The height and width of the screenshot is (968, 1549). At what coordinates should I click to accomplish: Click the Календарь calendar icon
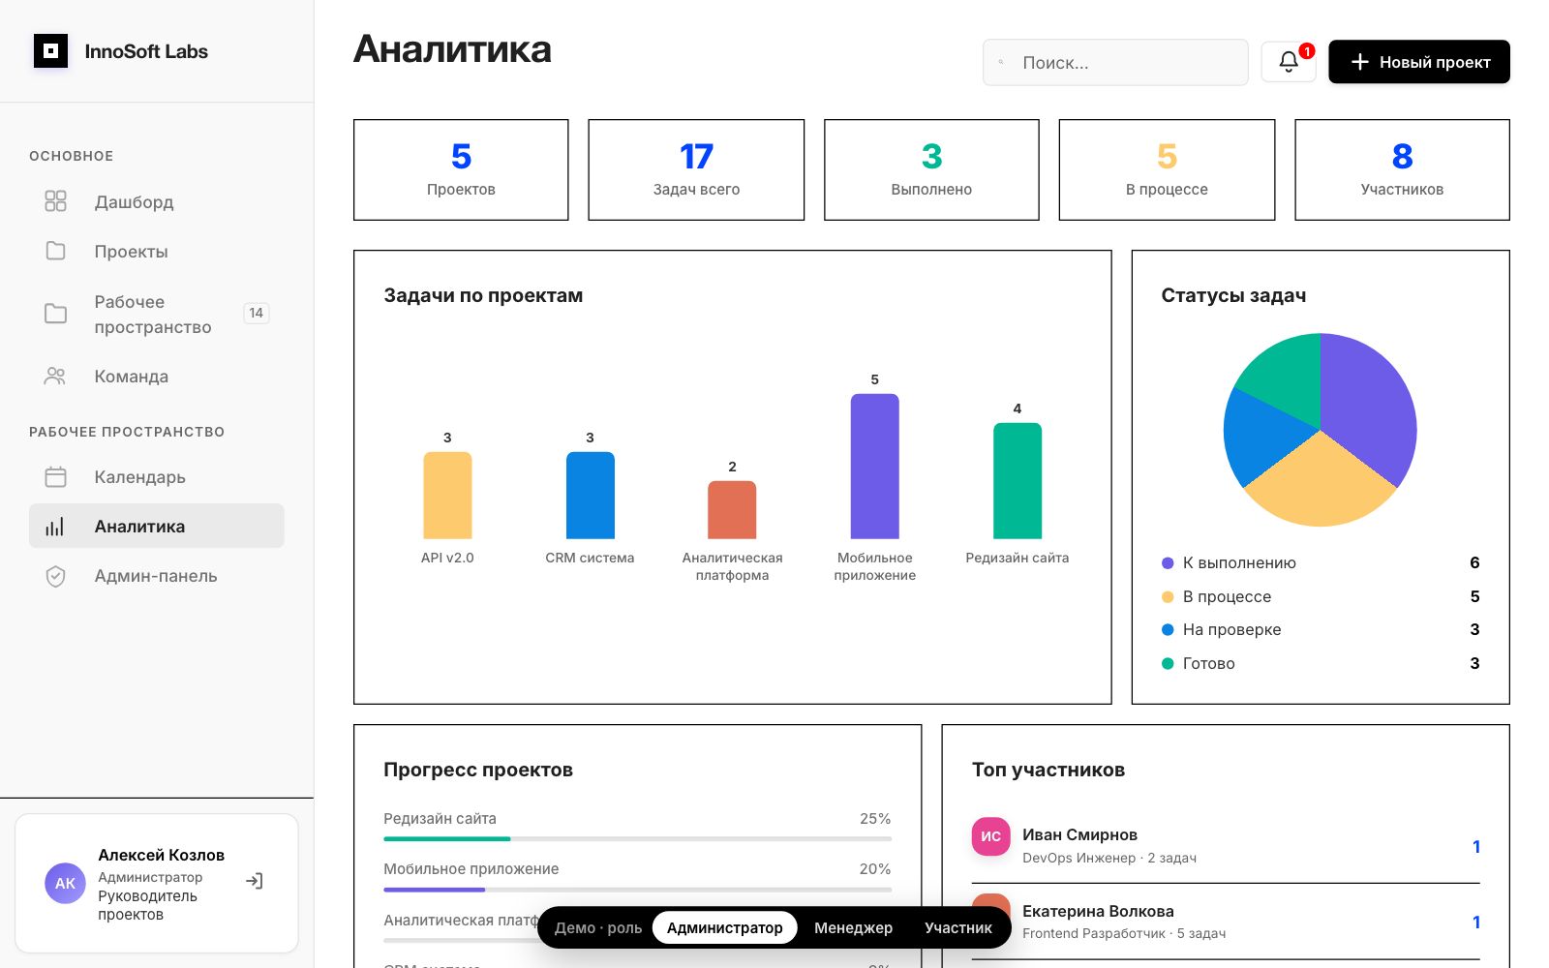coord(56,476)
